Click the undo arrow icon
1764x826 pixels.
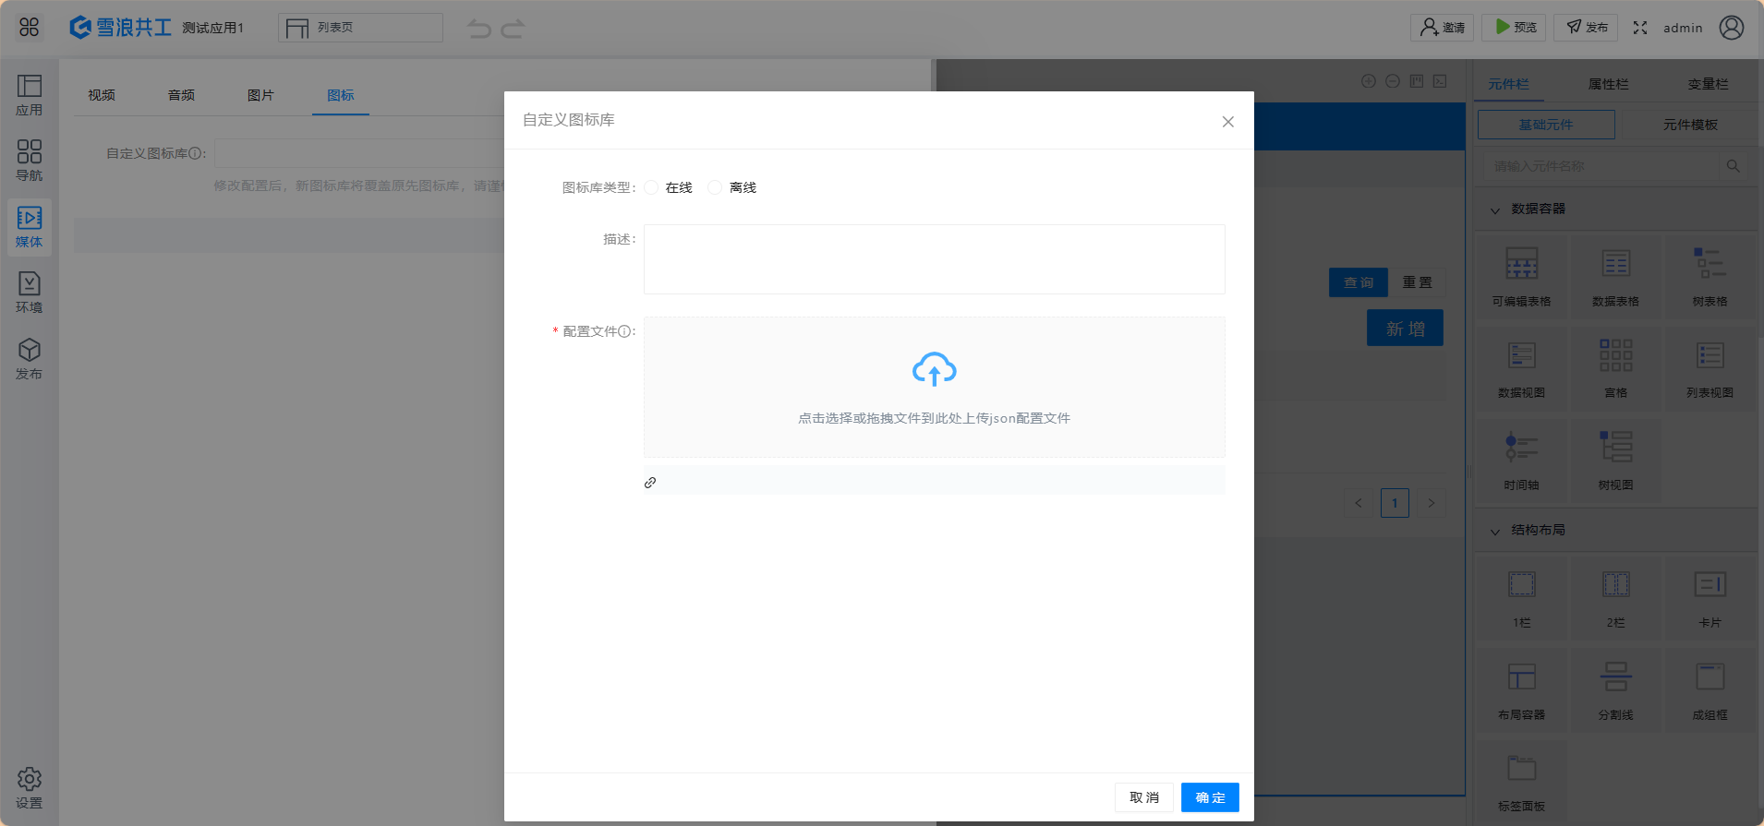coord(479,29)
